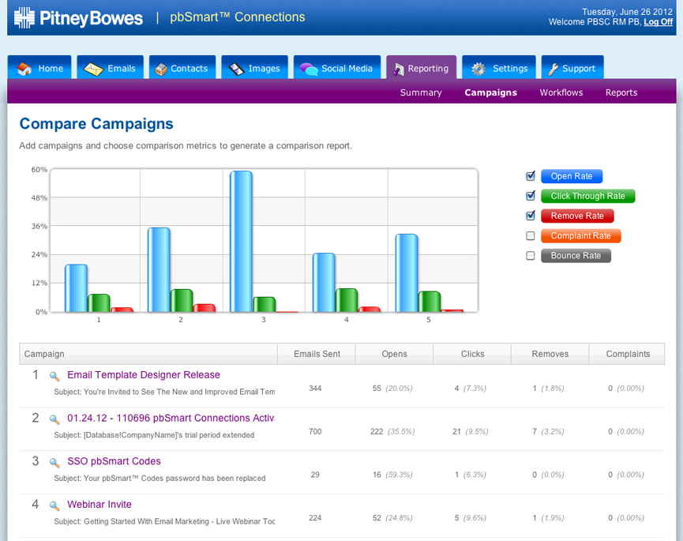This screenshot has width=683, height=541.
Task: Open the Summary sub-menu
Action: pos(421,92)
